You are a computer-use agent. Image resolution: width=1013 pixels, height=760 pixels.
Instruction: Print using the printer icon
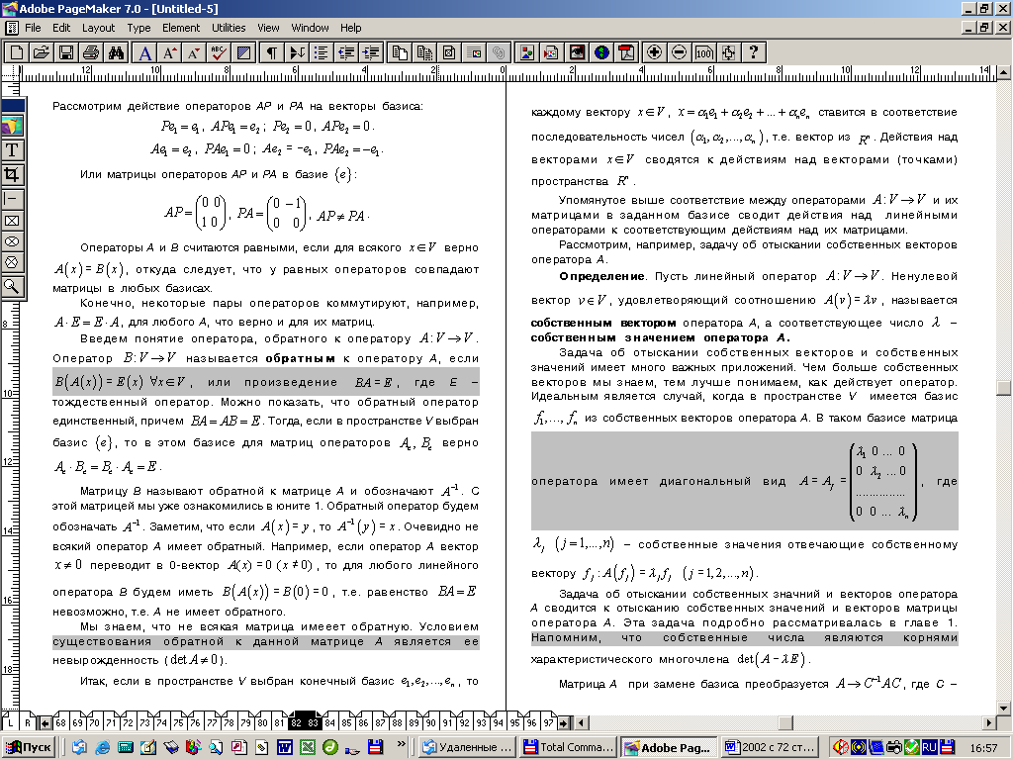[90, 52]
